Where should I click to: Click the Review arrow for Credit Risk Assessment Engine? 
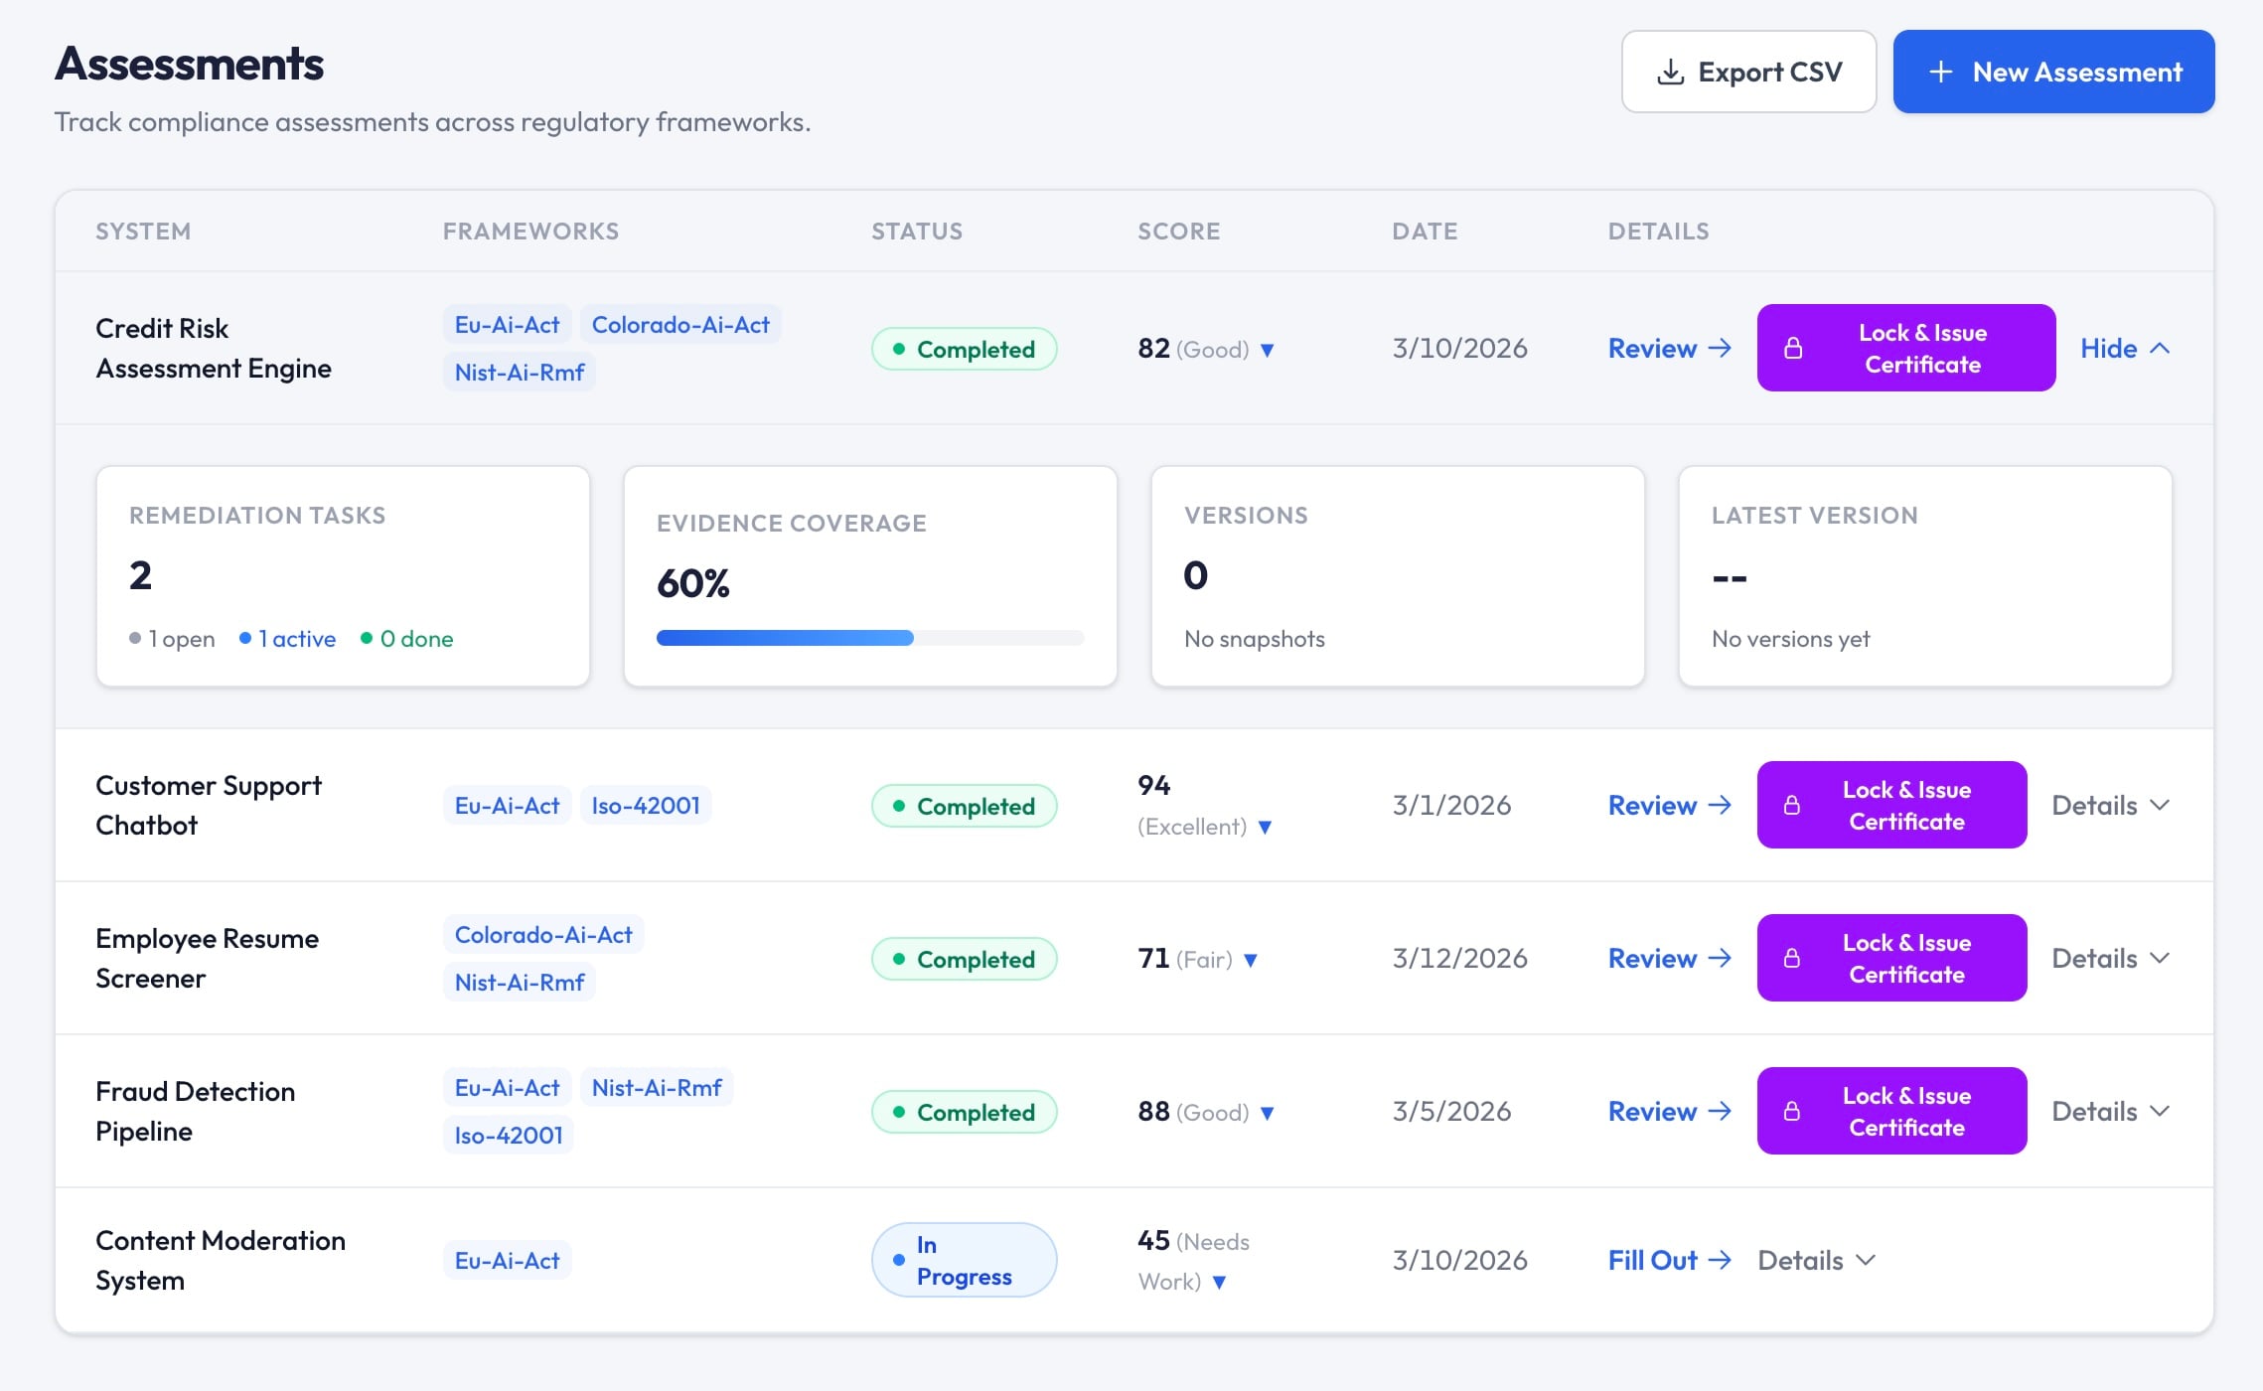point(1720,349)
